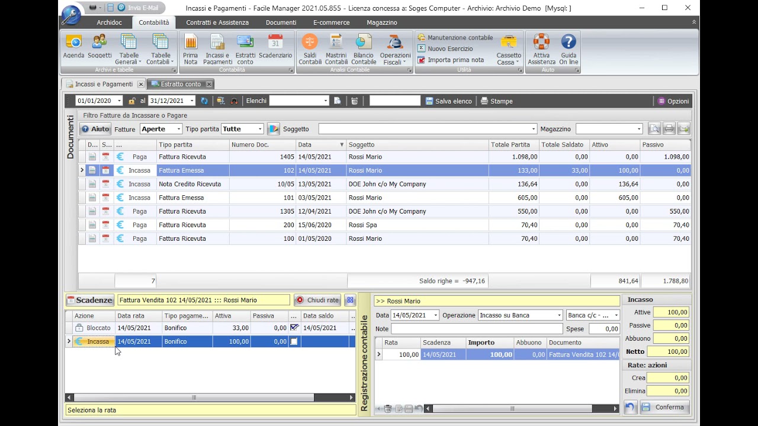Click the Data column header sort arrow

tap(342, 145)
